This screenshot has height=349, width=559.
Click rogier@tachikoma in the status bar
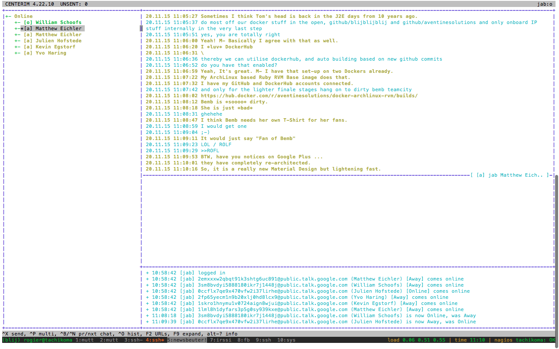(48, 340)
